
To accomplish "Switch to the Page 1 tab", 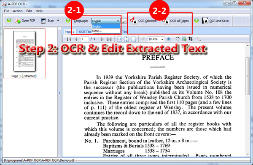I will pos(69,32).
